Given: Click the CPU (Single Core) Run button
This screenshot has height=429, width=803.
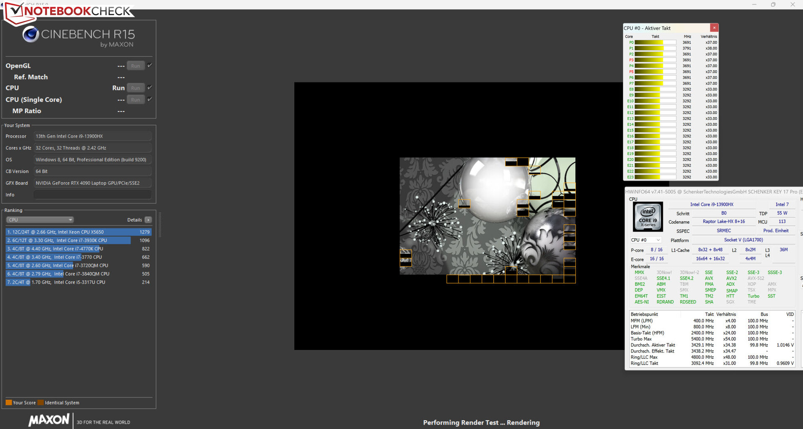Looking at the screenshot, I should pyautogui.click(x=136, y=100).
